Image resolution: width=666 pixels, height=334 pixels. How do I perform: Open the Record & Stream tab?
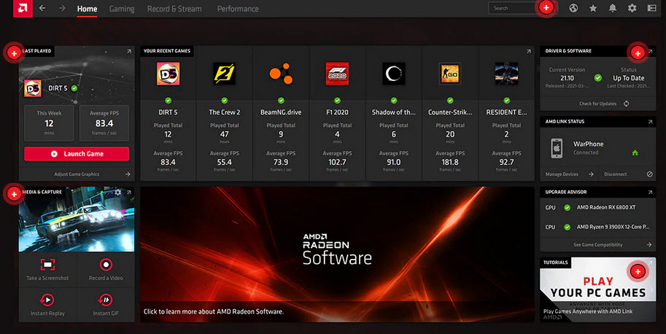(174, 9)
